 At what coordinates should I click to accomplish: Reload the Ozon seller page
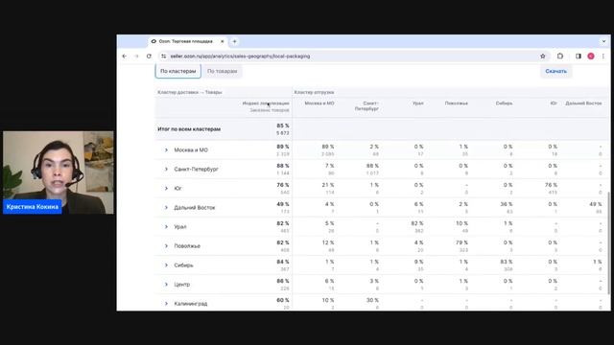coord(149,57)
